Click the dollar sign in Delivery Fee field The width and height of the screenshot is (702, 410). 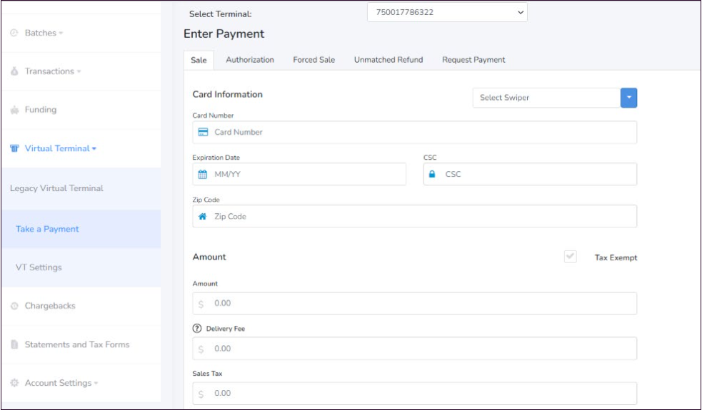[x=201, y=349]
